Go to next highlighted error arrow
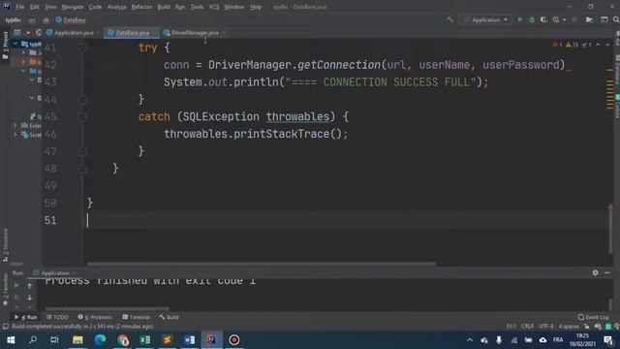The height and width of the screenshot is (349, 620). [x=607, y=45]
